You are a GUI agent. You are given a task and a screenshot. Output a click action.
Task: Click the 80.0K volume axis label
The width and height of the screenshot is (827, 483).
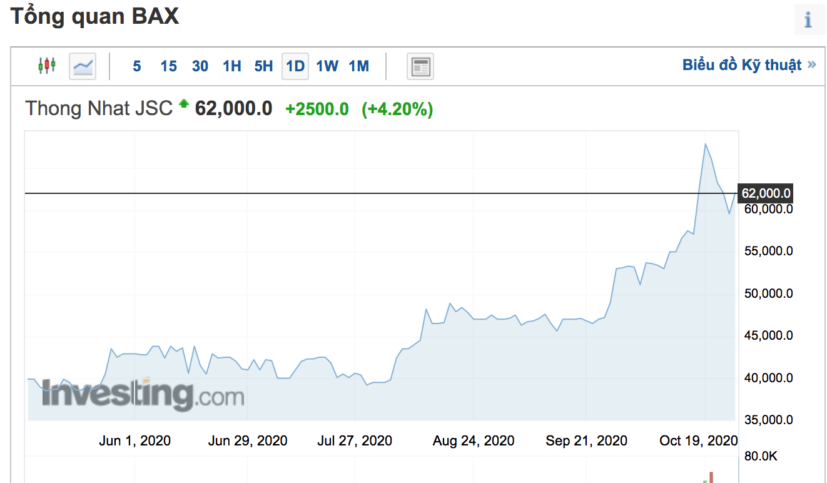click(761, 457)
